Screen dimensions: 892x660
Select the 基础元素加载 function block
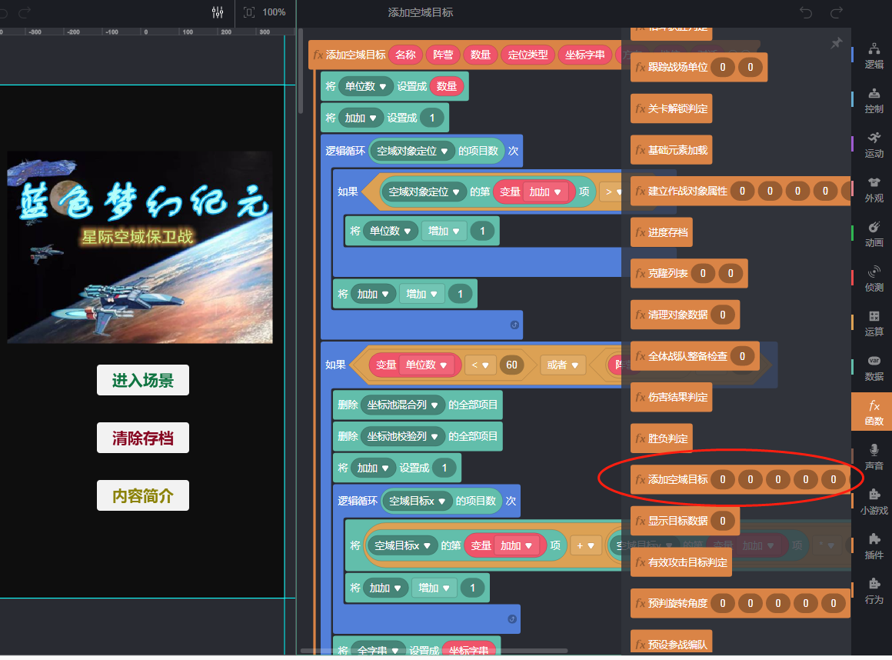671,150
